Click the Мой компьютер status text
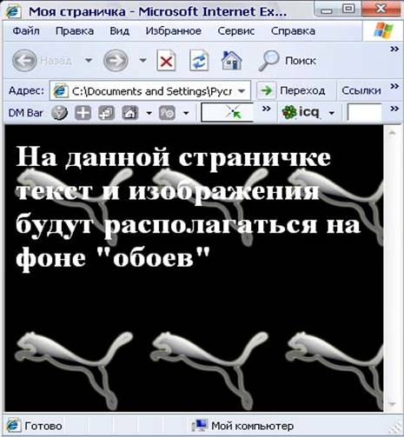 click(253, 426)
